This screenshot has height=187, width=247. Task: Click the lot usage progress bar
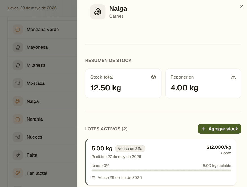(161, 170)
